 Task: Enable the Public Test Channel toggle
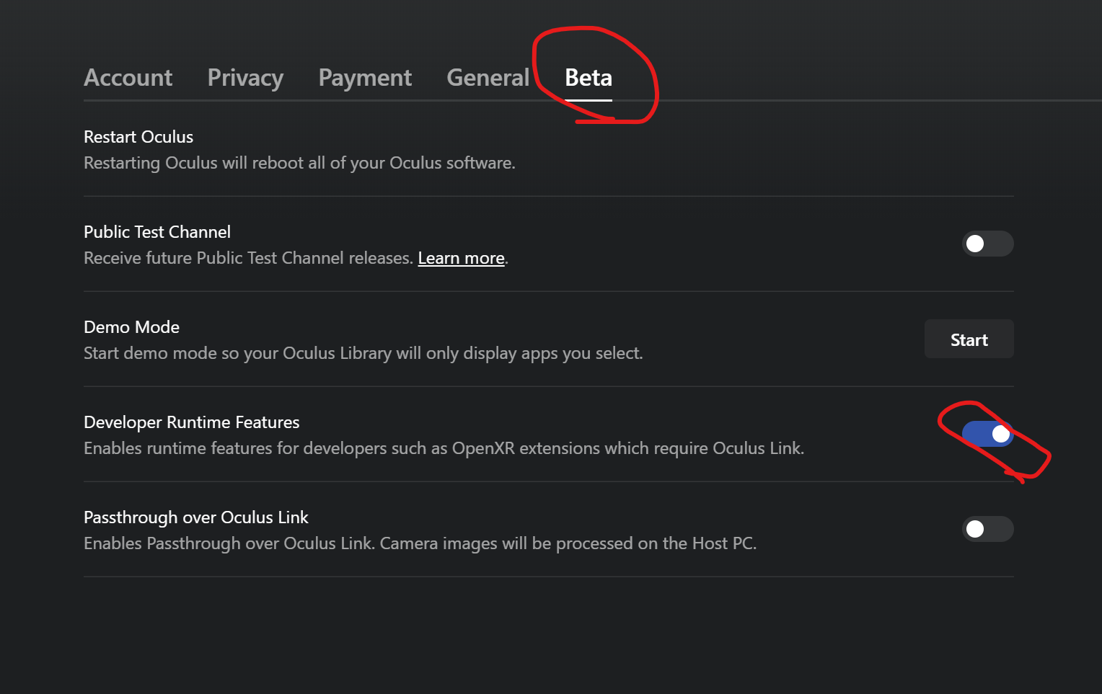[987, 244]
